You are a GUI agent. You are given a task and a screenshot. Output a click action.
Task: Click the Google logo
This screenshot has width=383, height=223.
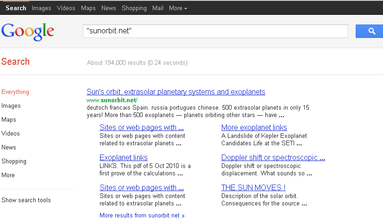pyautogui.click(x=28, y=31)
